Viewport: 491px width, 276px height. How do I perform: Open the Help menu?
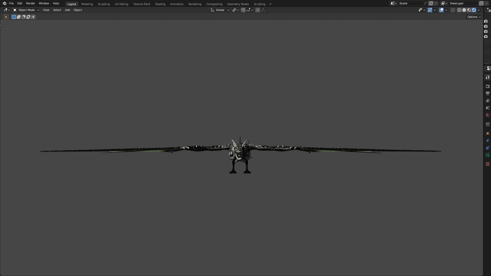point(56,3)
